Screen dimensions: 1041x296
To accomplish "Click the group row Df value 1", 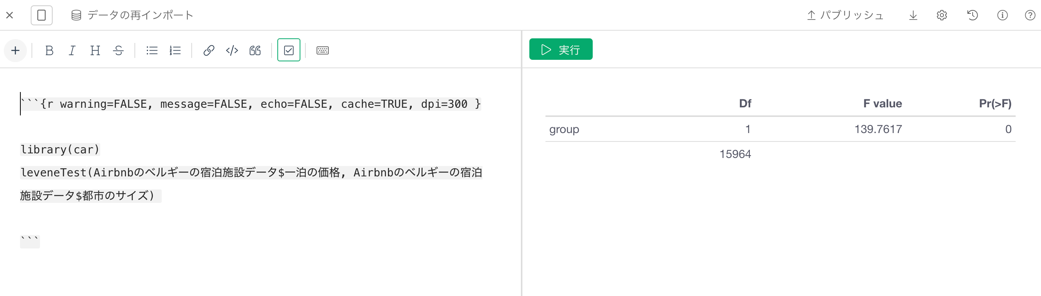I will click(x=748, y=129).
